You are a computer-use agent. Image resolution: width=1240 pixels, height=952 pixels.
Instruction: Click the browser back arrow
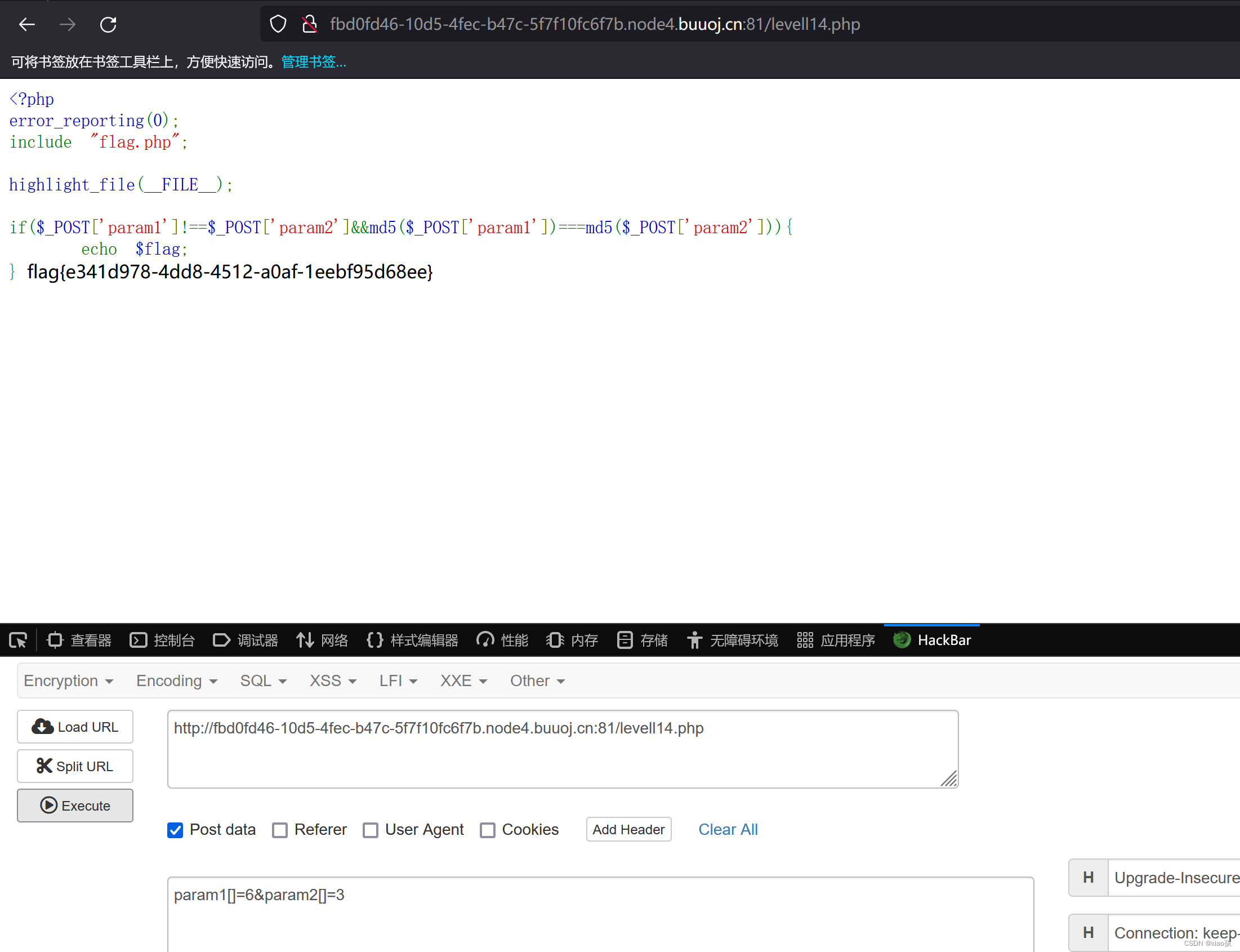(26, 24)
